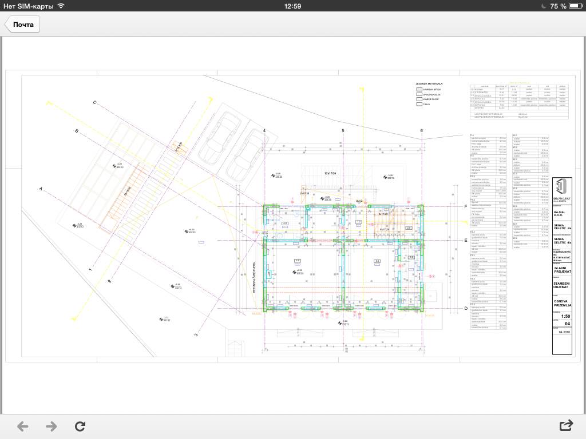
Task: Tap the battery indicator icon
Action: pyautogui.click(x=576, y=6)
